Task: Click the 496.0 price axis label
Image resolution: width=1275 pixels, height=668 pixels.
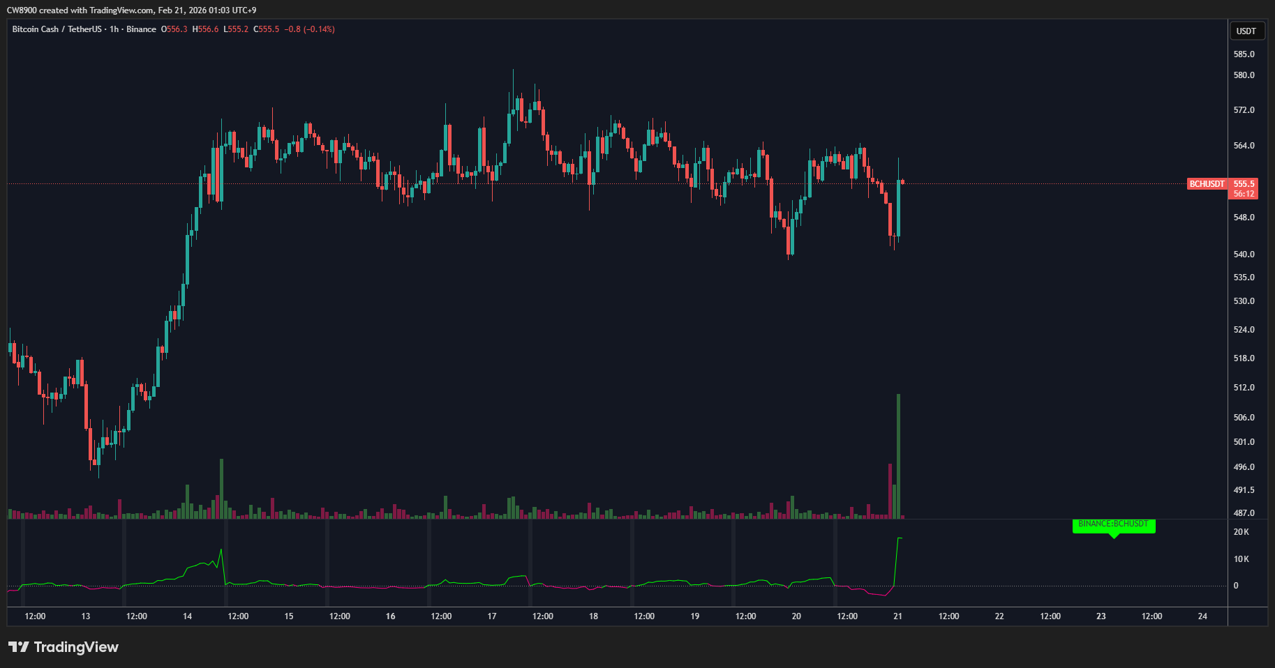Action: tap(1244, 467)
